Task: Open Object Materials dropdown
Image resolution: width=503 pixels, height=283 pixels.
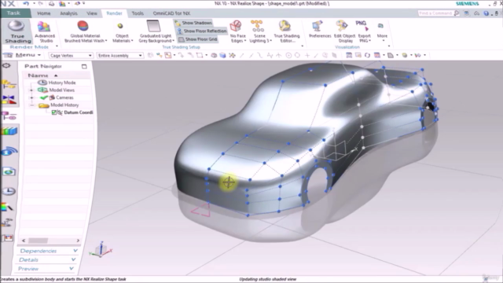Action: point(123,31)
